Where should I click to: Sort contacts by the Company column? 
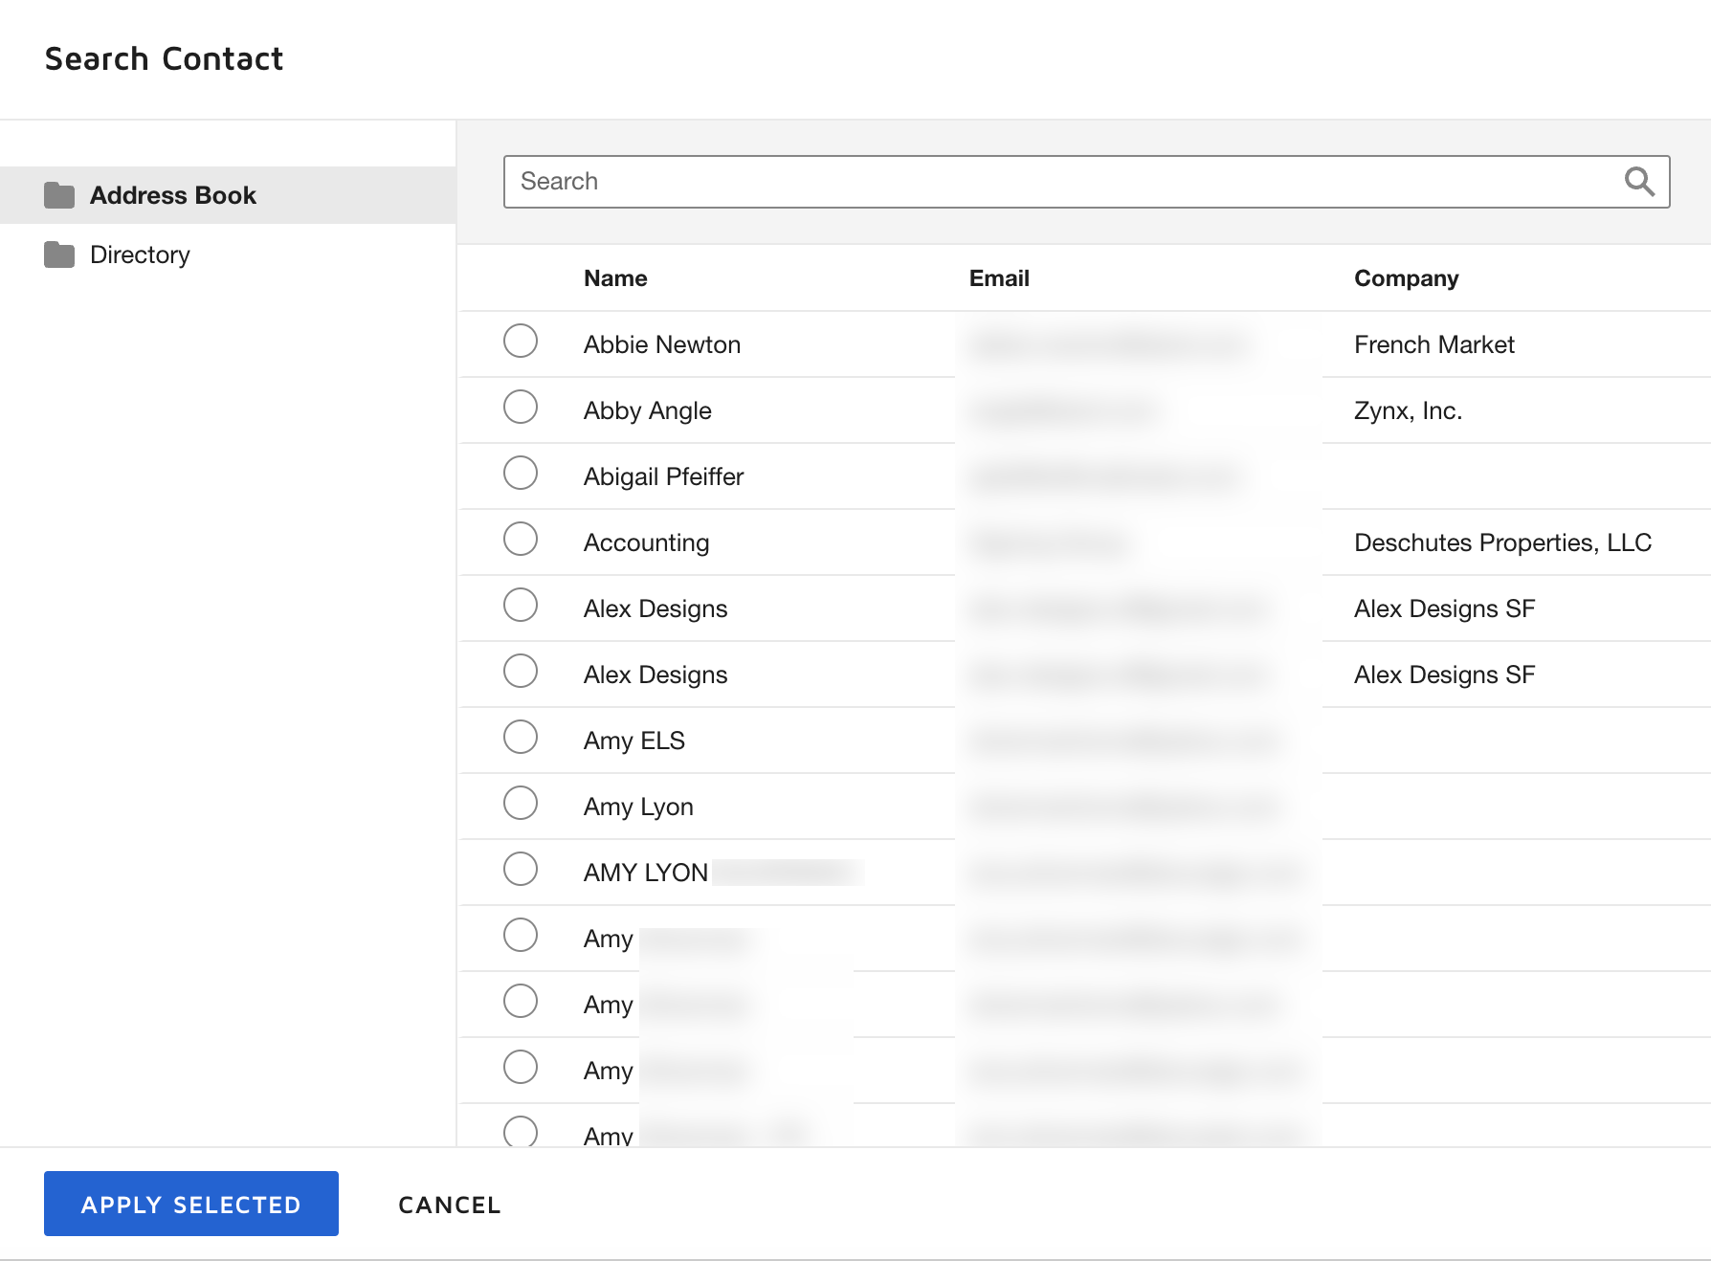[x=1406, y=277]
